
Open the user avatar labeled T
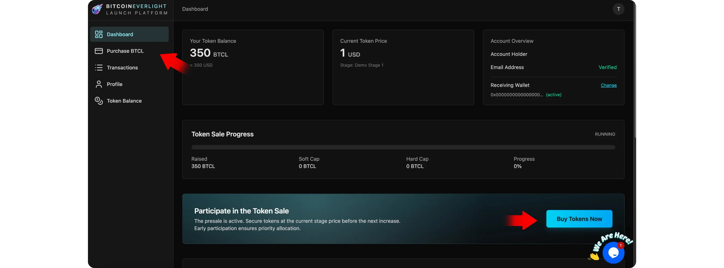pos(618,9)
